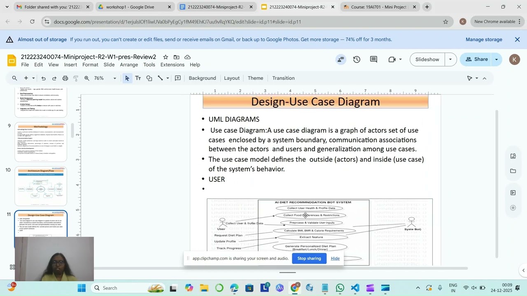Expand the Share options dropdown arrow
The height and width of the screenshot is (296, 527).
[x=497, y=60]
